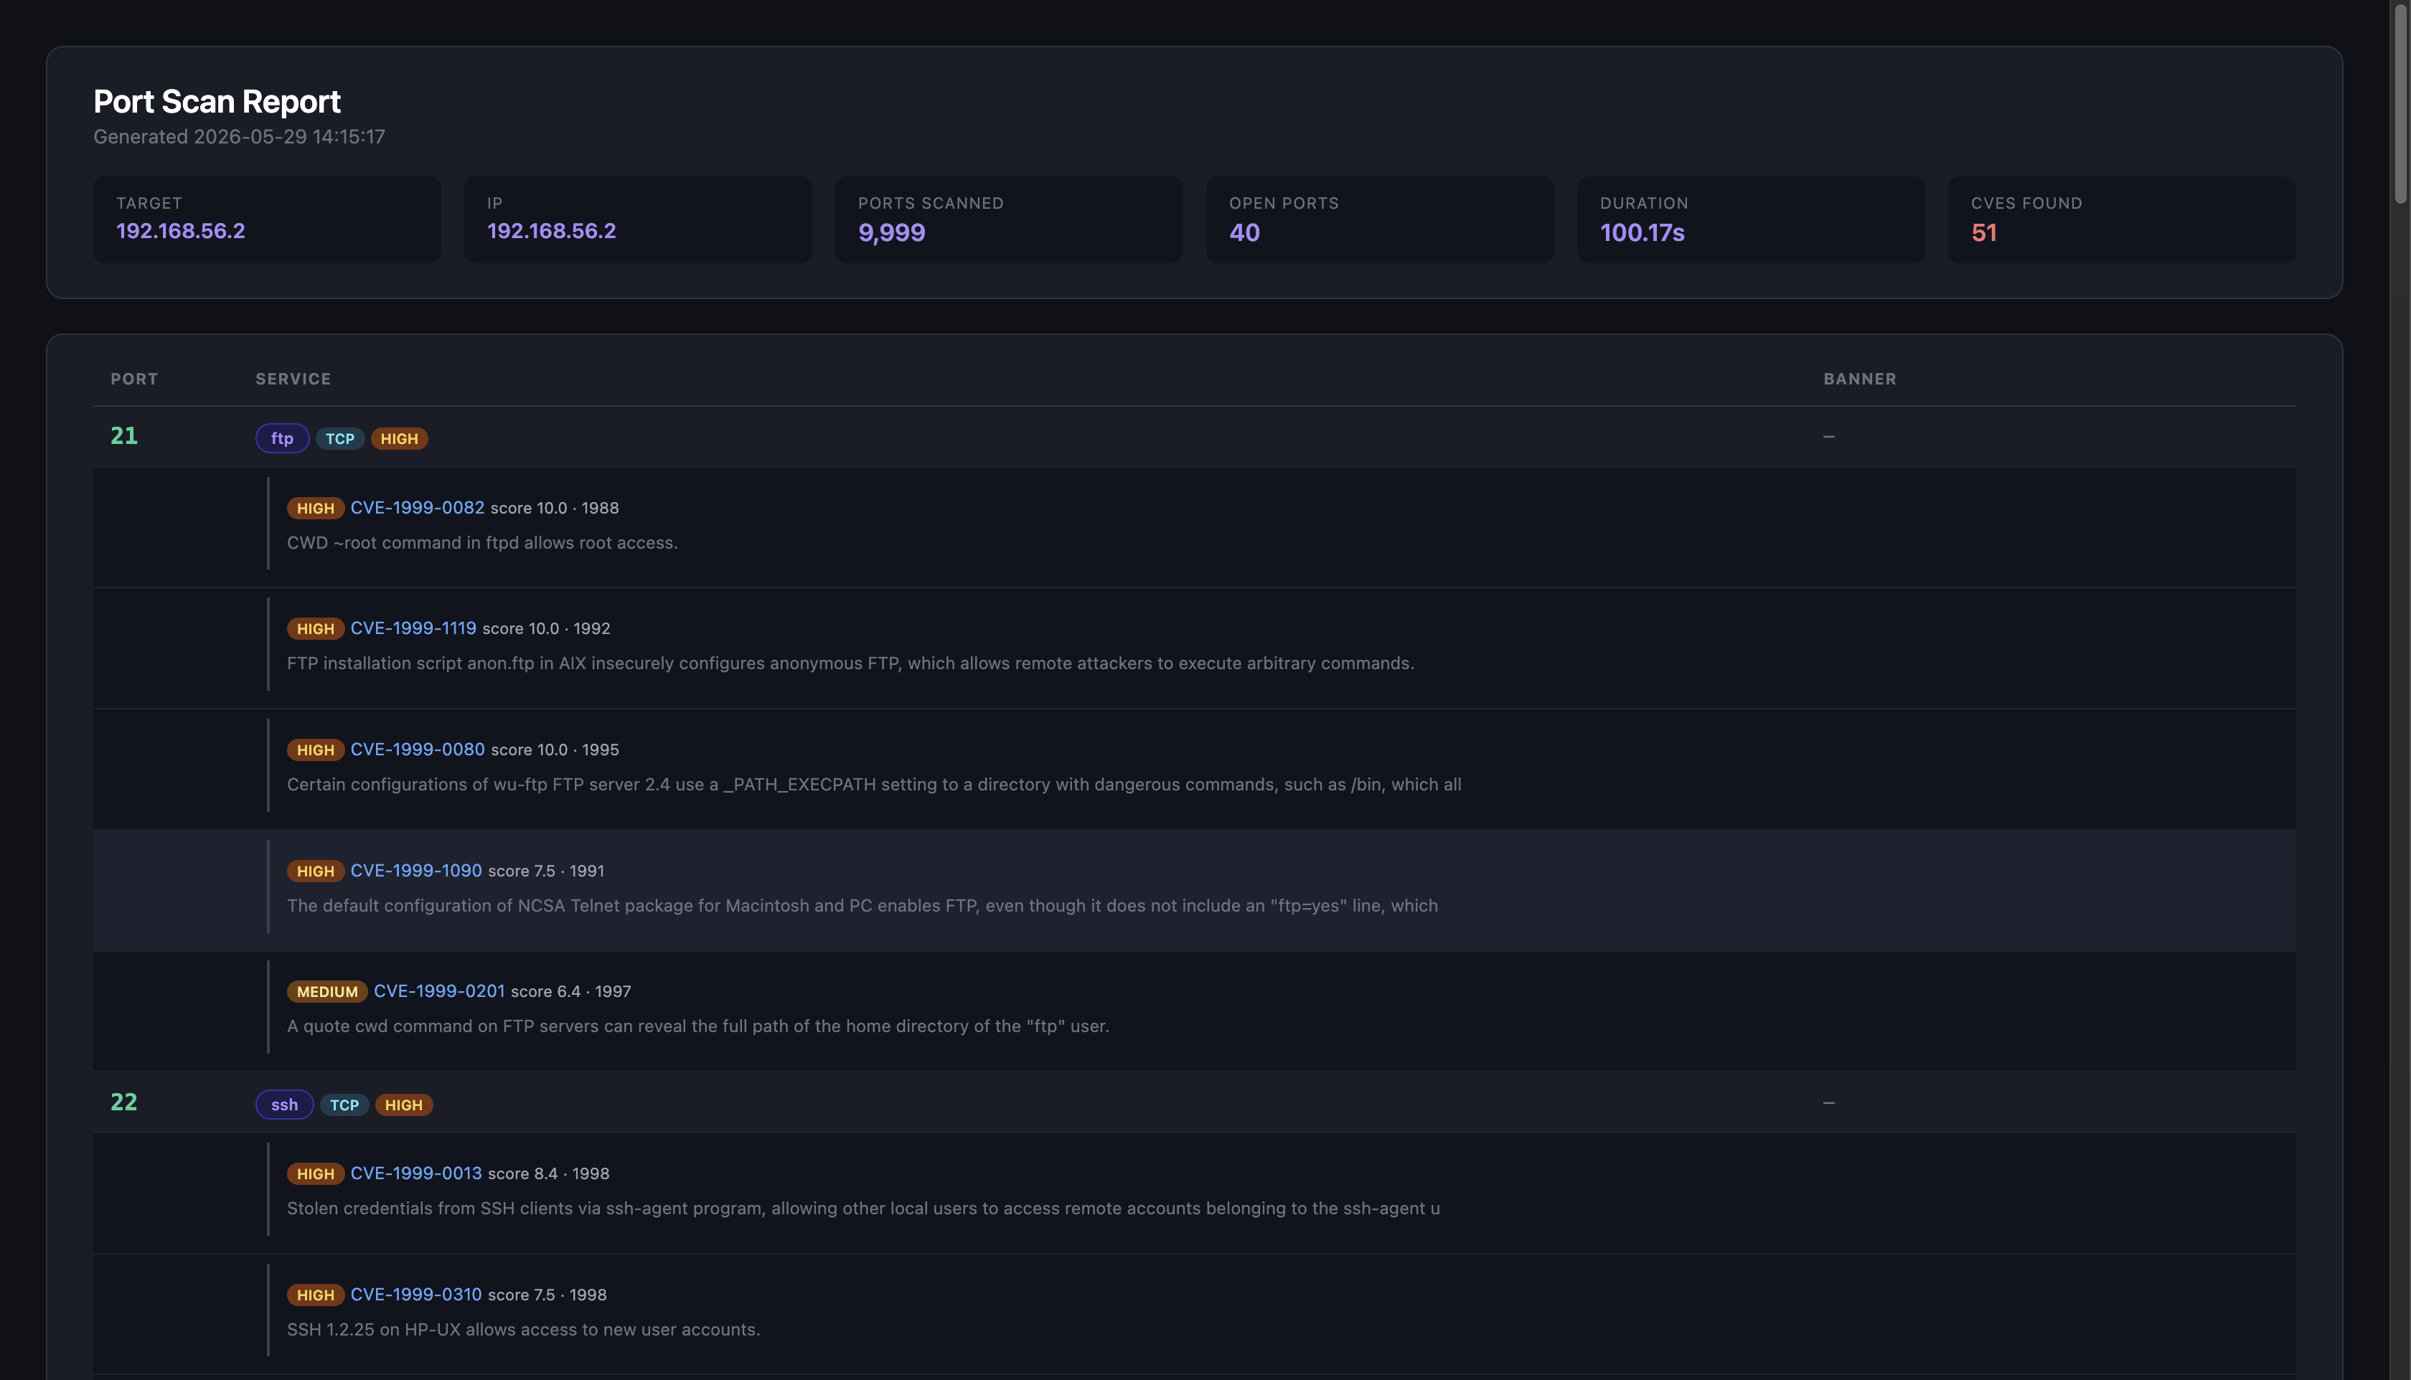Click the Duration value 100.17s
The image size is (2411, 1380).
[x=1642, y=232]
